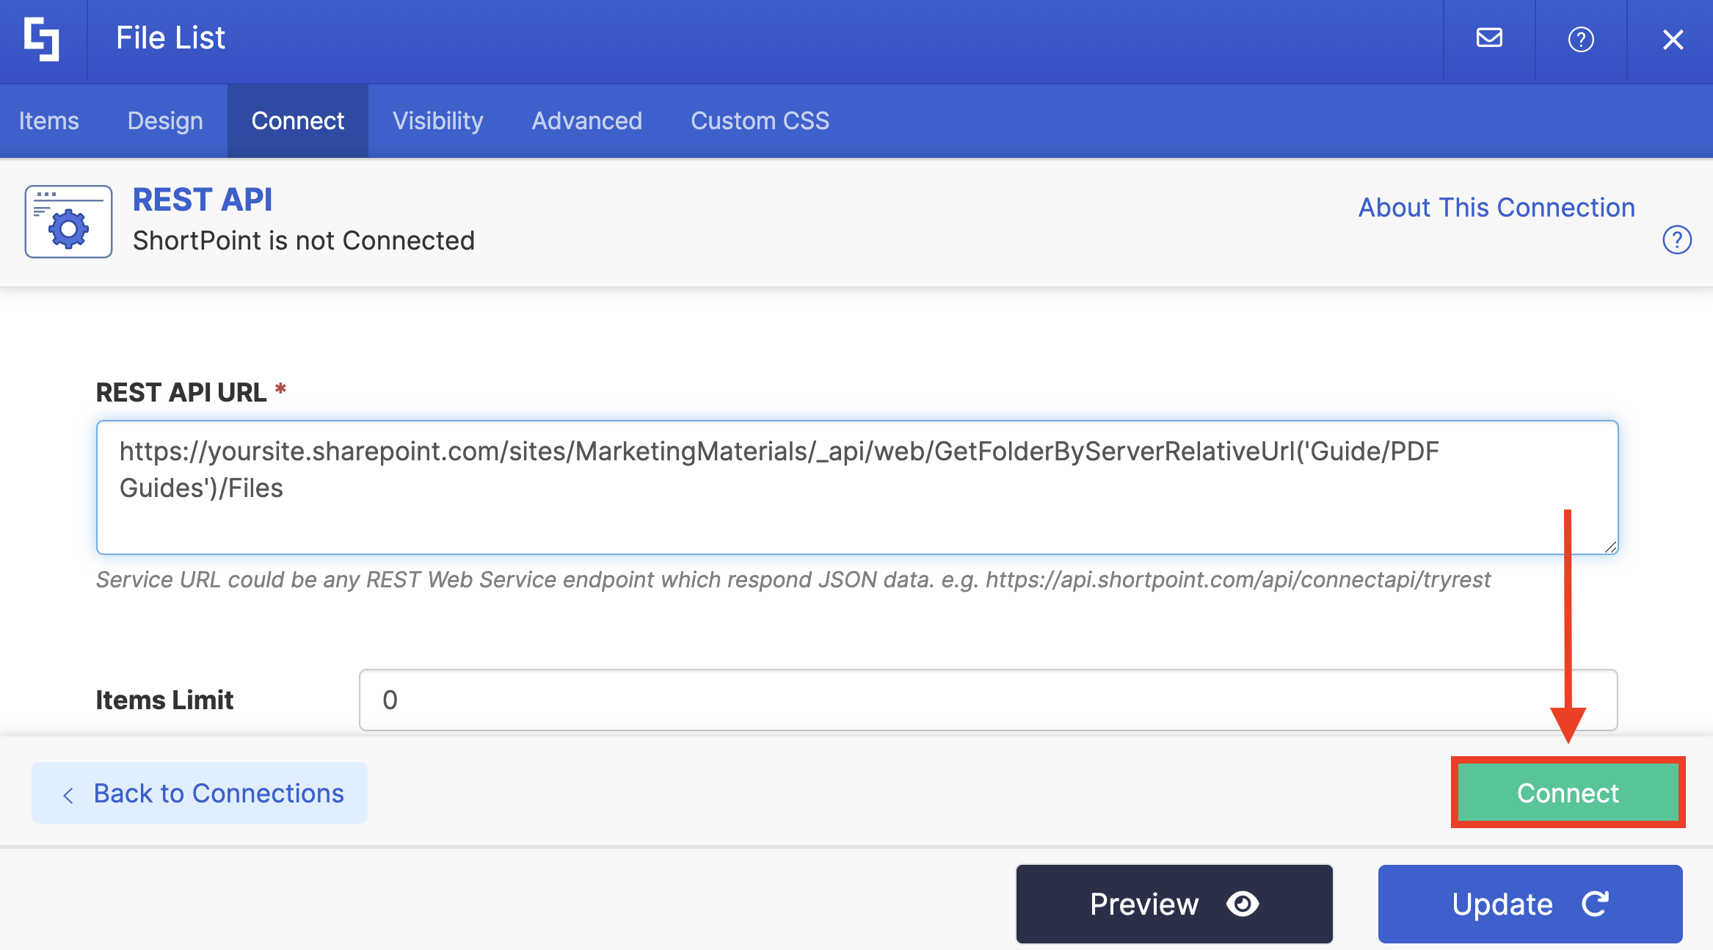
Task: Open the Visibility tab
Action: [437, 120]
